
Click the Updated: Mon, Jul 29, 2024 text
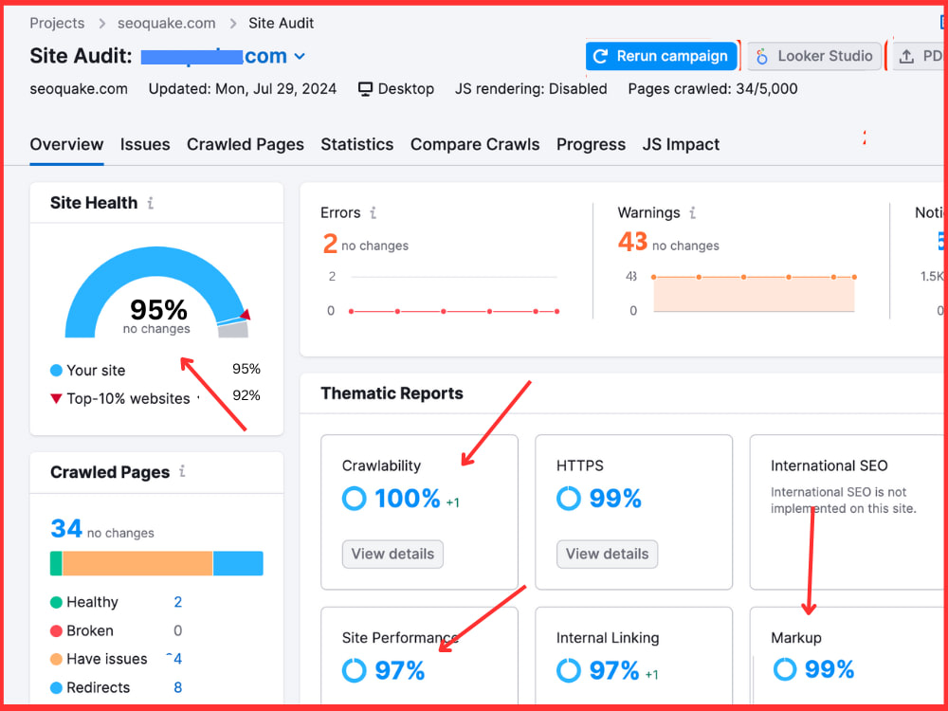(243, 89)
